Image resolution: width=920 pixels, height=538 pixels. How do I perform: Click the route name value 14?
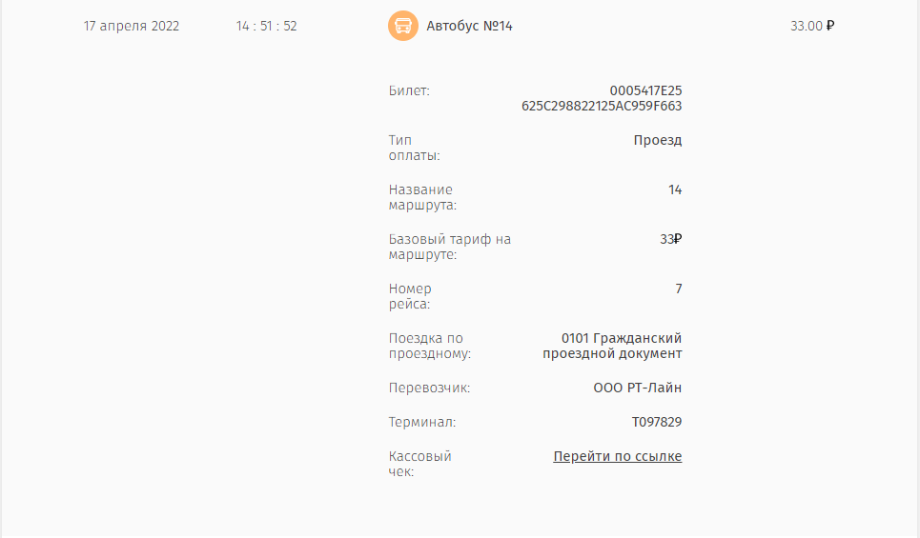tap(675, 189)
